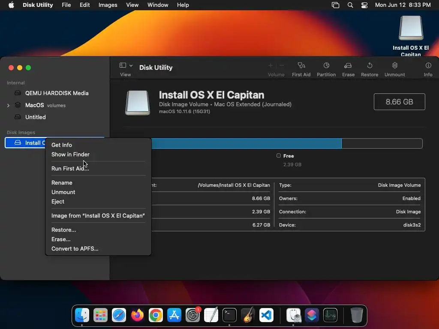Viewport: 439px width, 329px height.
Task: Open GarageBand from the Dock
Action: pos(248,315)
